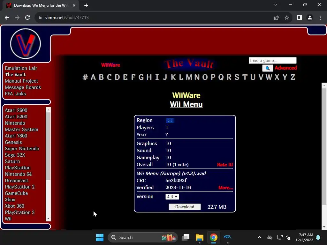Browse games starting with letter W

pos(269,77)
